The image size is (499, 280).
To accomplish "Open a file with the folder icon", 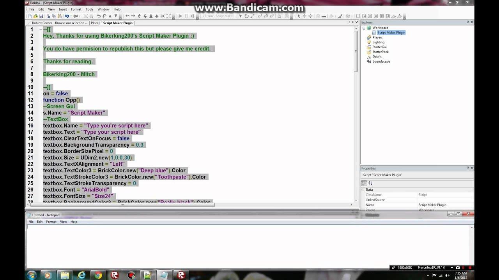I will tap(35, 16).
